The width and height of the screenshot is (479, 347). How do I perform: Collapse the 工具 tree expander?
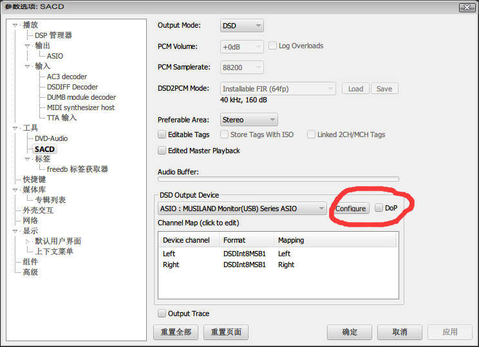pyautogui.click(x=15, y=128)
